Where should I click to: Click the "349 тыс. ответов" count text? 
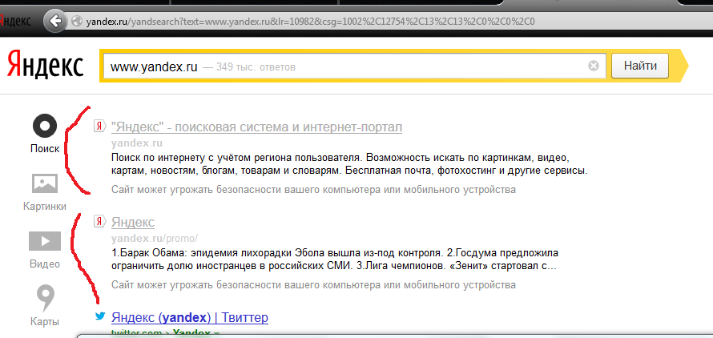[x=256, y=67]
